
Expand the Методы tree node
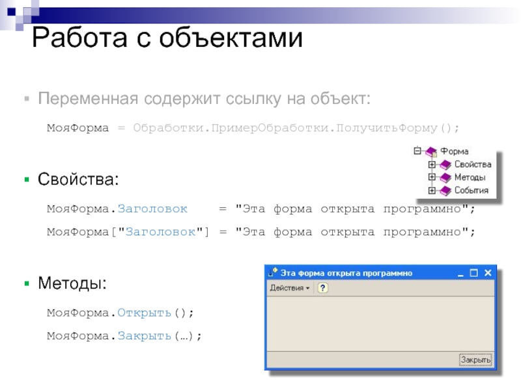432,177
